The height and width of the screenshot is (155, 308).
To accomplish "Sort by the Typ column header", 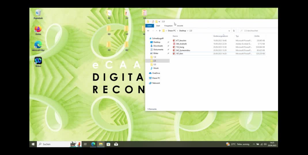I will 237,36.
